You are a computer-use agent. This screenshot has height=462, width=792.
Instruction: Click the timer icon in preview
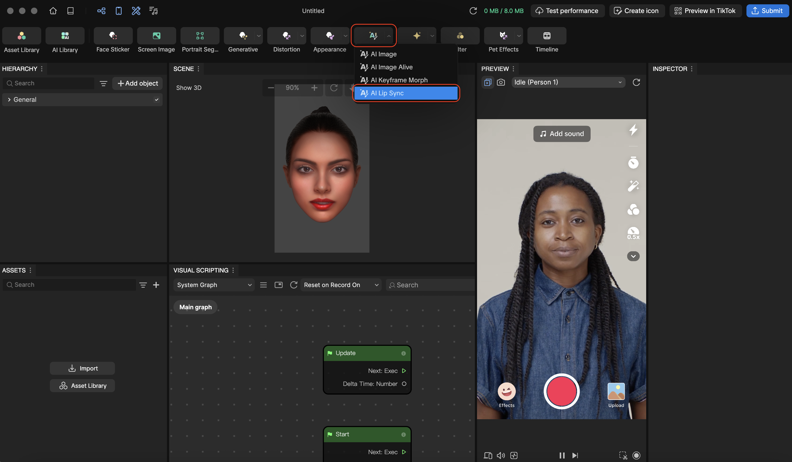click(x=633, y=162)
